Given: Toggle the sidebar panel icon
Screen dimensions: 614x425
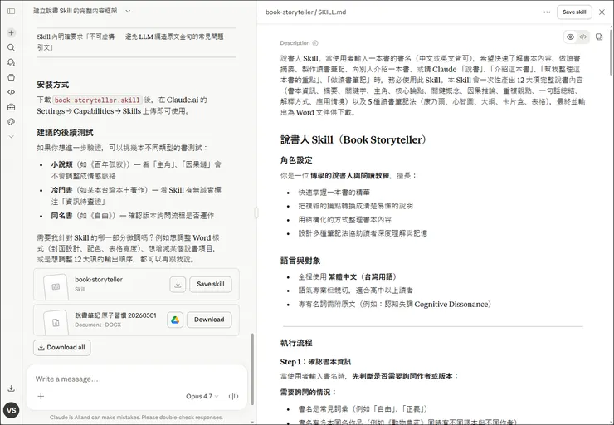Looking at the screenshot, I should coord(12,12).
